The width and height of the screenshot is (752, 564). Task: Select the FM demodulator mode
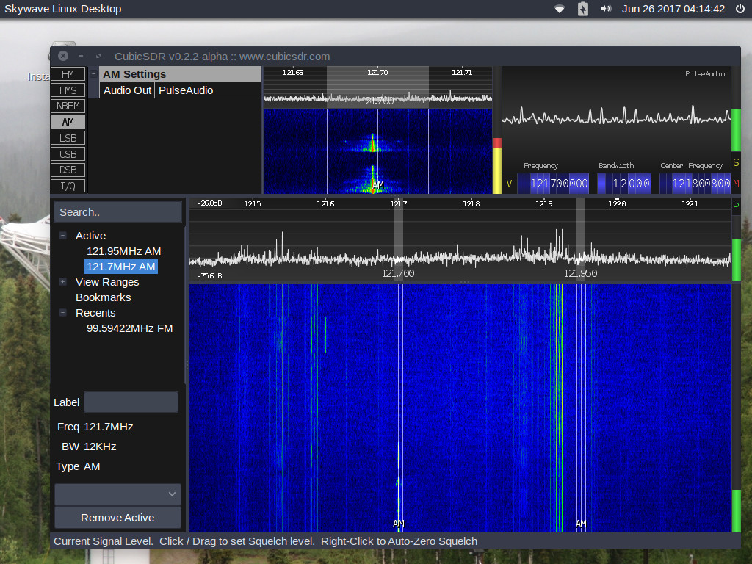point(68,74)
